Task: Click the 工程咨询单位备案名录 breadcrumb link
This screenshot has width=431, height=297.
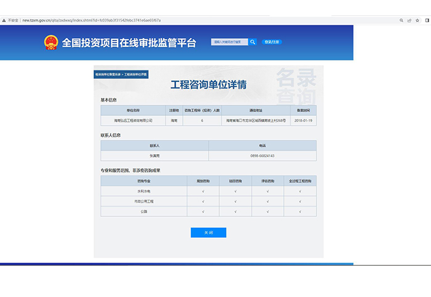Action: click(x=107, y=74)
